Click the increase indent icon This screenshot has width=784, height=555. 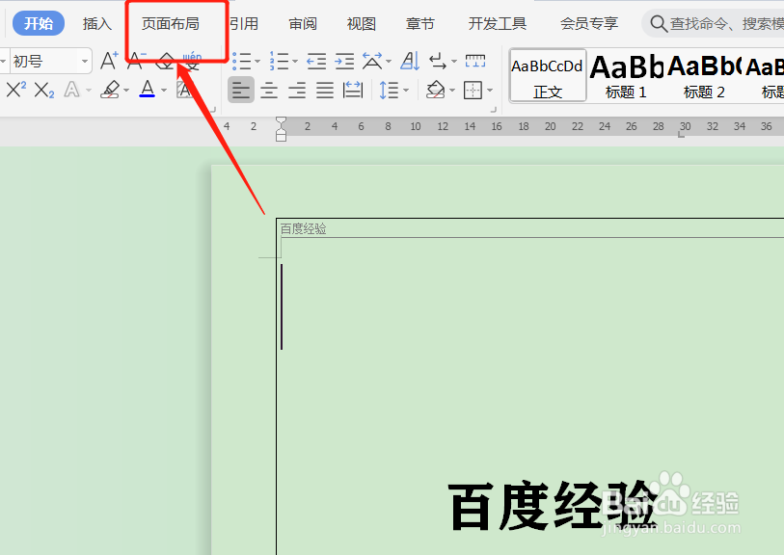pos(344,62)
